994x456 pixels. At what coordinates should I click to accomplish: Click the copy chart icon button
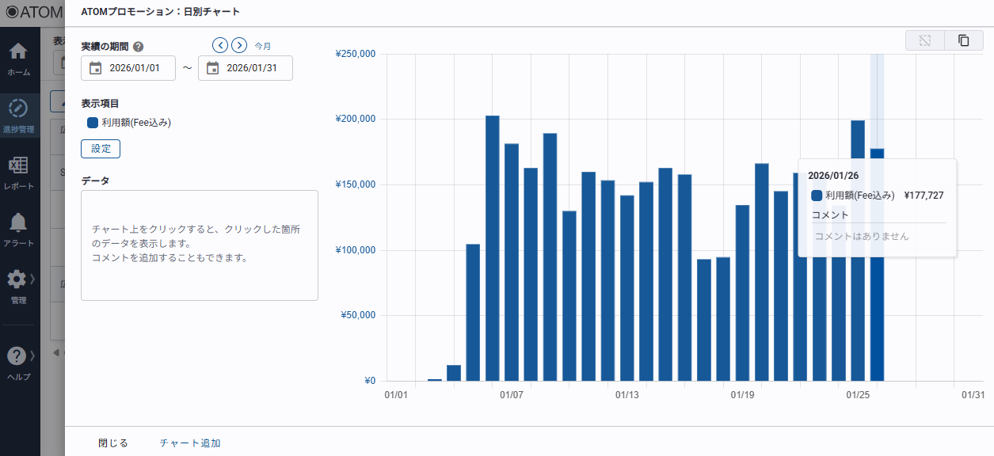963,40
